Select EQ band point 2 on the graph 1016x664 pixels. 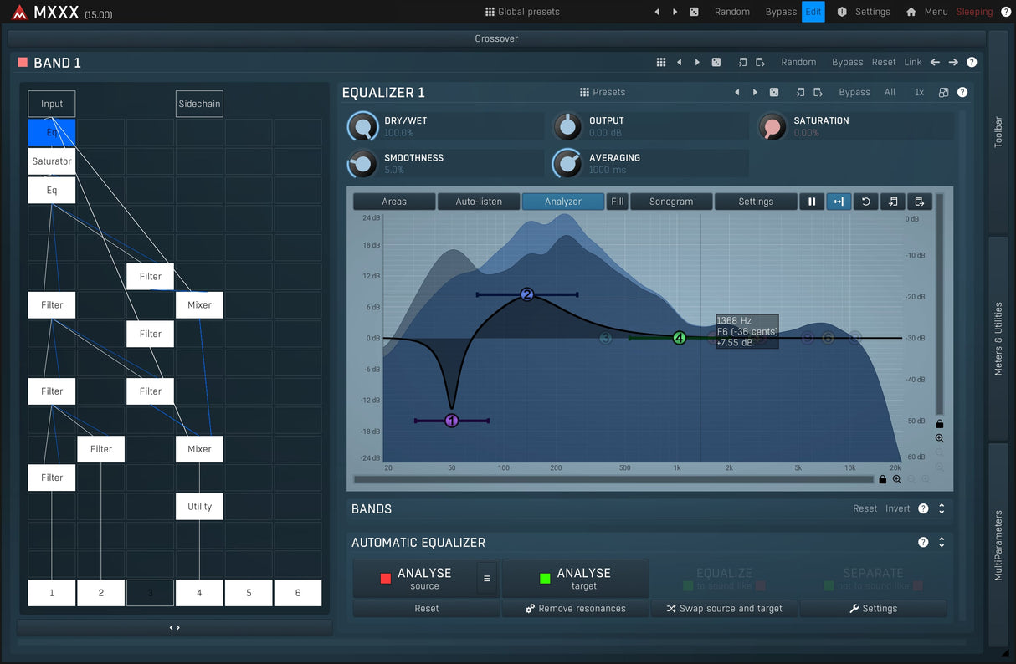(x=526, y=294)
